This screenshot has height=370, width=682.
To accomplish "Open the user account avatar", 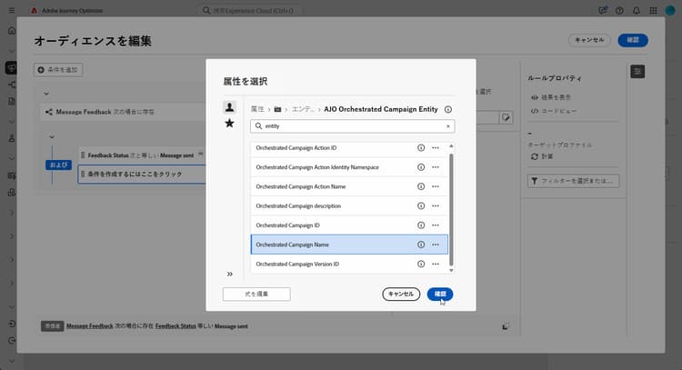I will pos(670,10).
